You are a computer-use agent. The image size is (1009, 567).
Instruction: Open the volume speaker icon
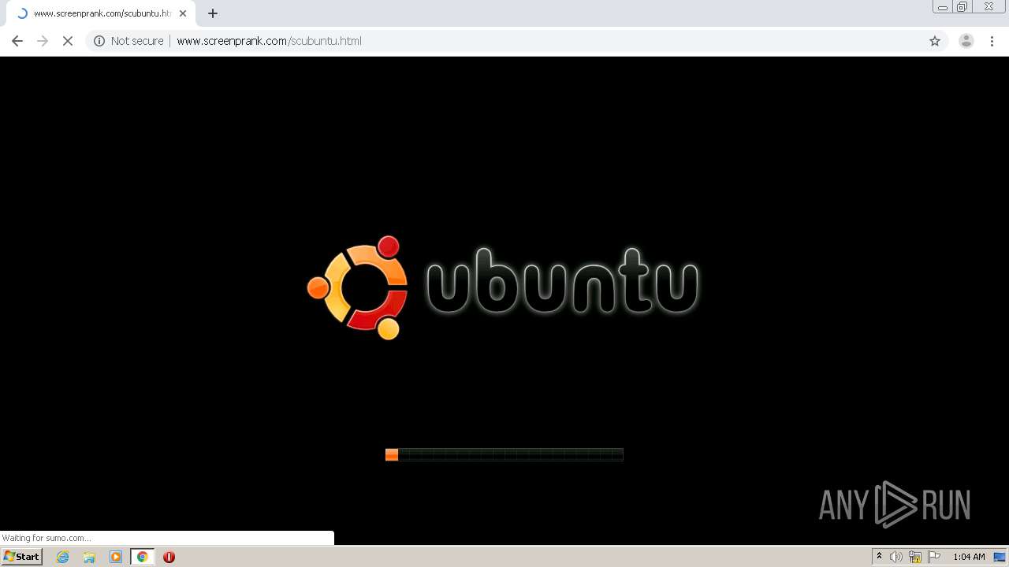[896, 557]
